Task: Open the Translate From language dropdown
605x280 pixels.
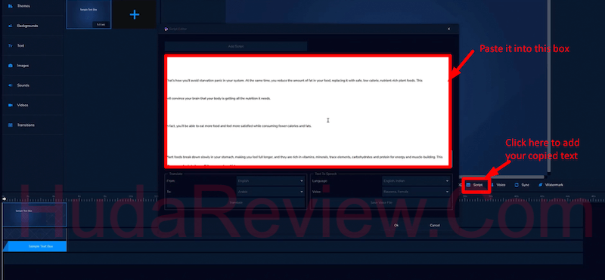Action: point(271,180)
